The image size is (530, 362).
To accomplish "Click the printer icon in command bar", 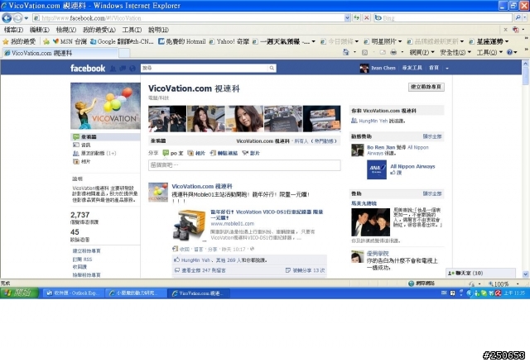I will point(393,52).
